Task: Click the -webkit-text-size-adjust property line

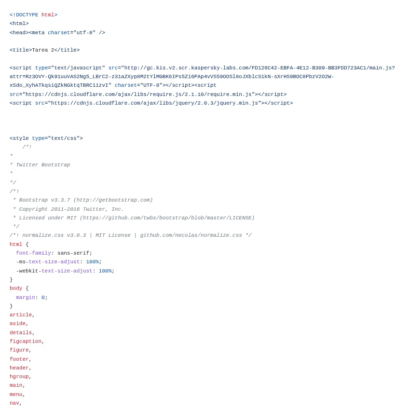Action: point(65,271)
